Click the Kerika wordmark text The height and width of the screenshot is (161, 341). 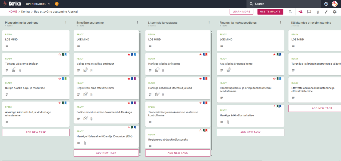[15, 4]
